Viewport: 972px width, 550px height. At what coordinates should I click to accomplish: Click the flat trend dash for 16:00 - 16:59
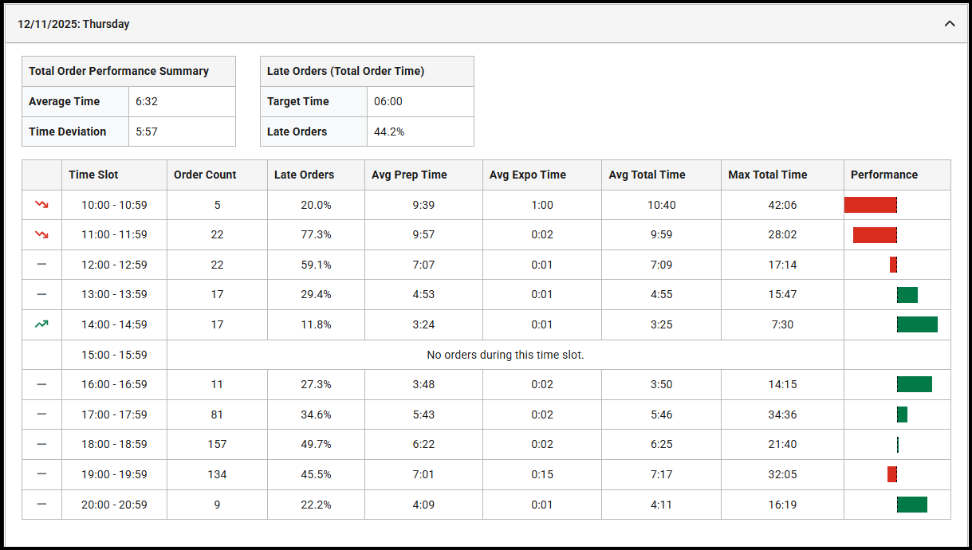pos(41,384)
